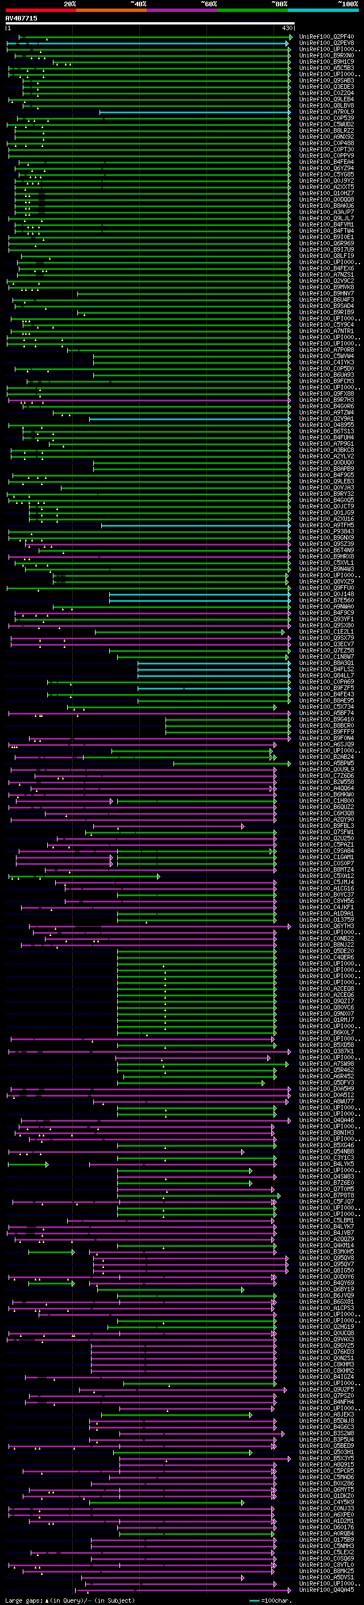Select label UniRef100_A5BF74
364x1605 pixels.
pyautogui.click(x=326, y=713)
